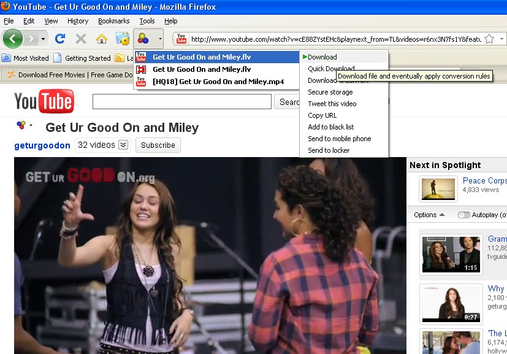Open the Edit menu
Screen dimensions: 507x354
coord(29,21)
